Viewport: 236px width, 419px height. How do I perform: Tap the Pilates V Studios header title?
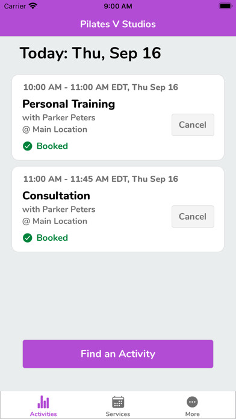point(118,24)
